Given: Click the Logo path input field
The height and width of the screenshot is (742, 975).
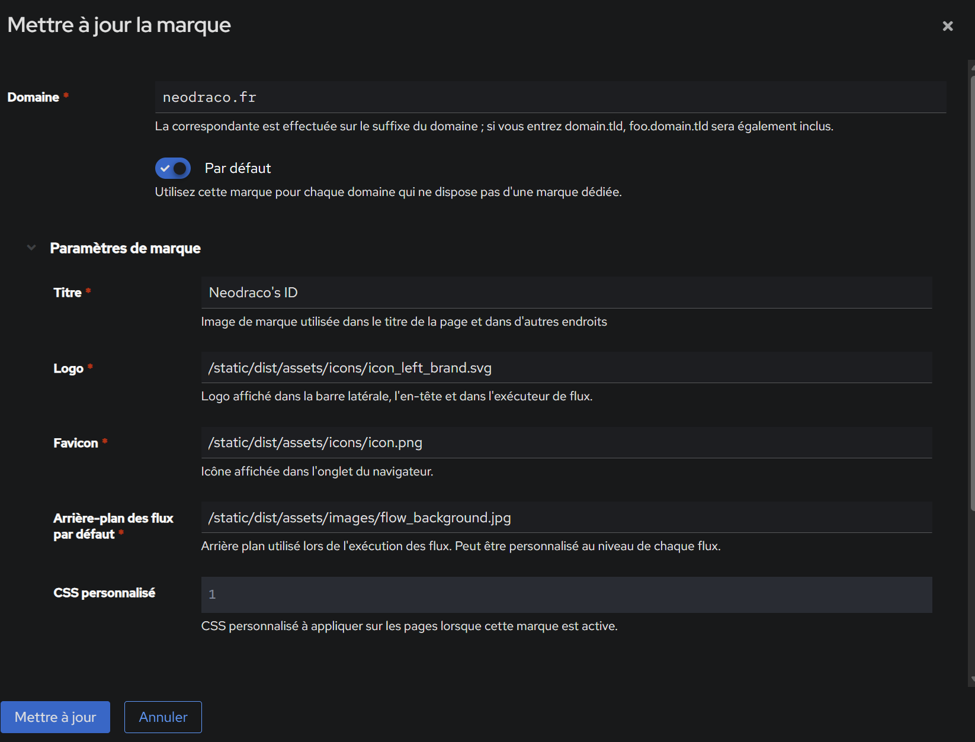Looking at the screenshot, I should click(566, 368).
